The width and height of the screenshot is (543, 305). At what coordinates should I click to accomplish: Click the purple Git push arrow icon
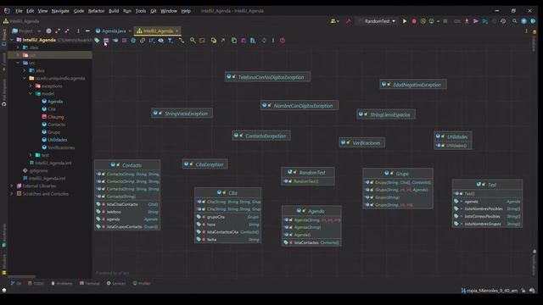point(476,21)
